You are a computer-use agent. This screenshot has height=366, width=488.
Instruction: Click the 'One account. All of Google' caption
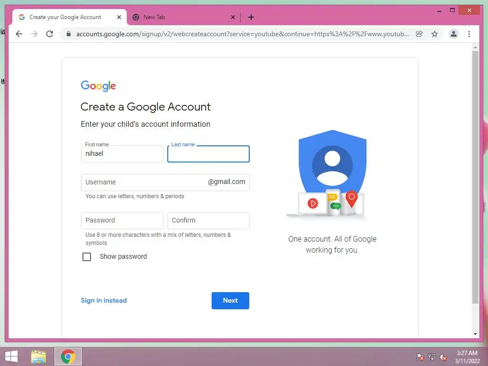(x=332, y=244)
